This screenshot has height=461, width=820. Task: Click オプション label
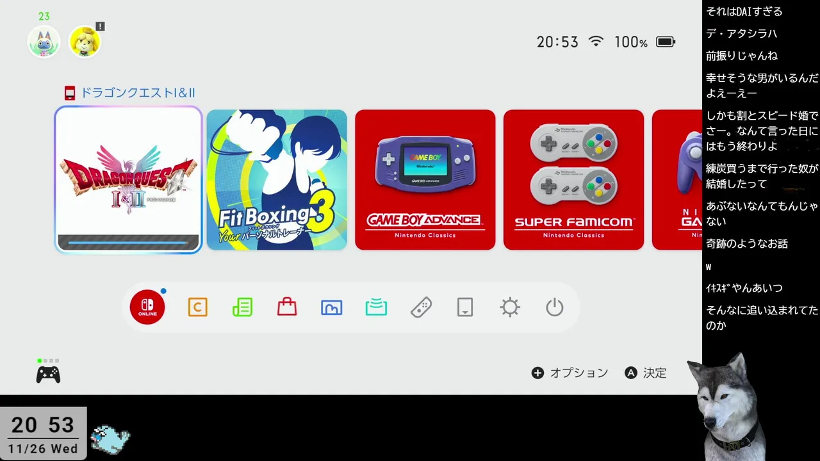[579, 373]
